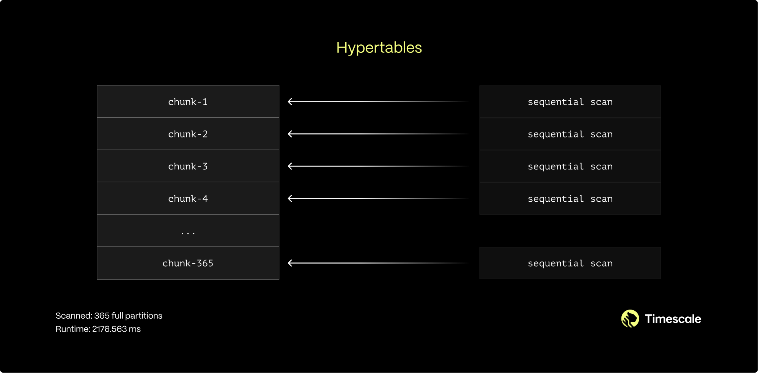Click the ellipsis row between chunks
This screenshot has width=758, height=373.
coord(188,231)
